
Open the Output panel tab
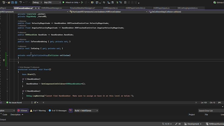(3, 119)
